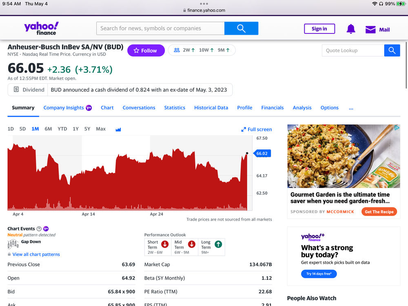
Task: Click the Sign in button
Action: pyautogui.click(x=319, y=29)
